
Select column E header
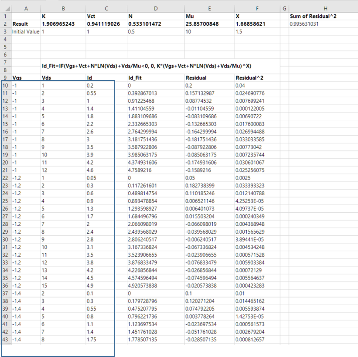[209, 9]
